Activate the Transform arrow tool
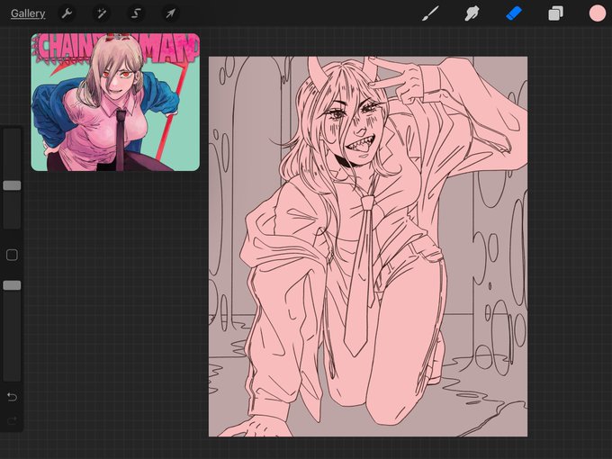Viewport: 612px width, 459px height. click(171, 13)
